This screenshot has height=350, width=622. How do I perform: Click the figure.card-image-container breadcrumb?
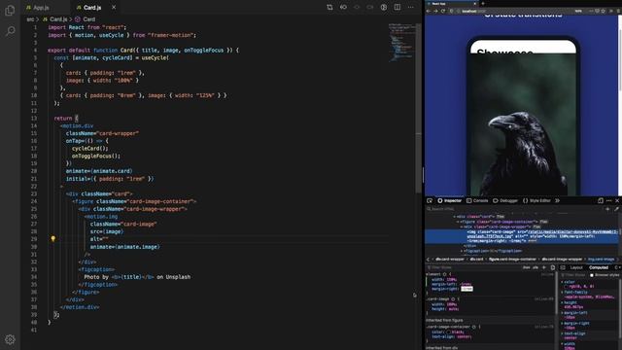[x=512, y=260]
